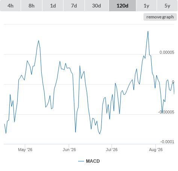This screenshot has width=178, height=171.
Task: Click the May '26 axis label
Action: click(x=25, y=150)
